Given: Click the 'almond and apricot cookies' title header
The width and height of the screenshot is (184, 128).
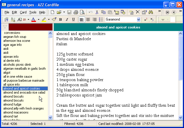Looking at the screenshot, I should coord(118,27).
